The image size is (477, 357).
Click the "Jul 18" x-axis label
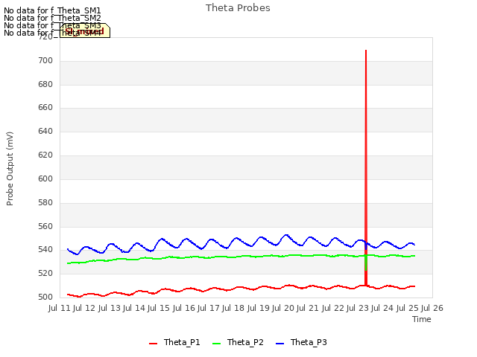(233, 308)
